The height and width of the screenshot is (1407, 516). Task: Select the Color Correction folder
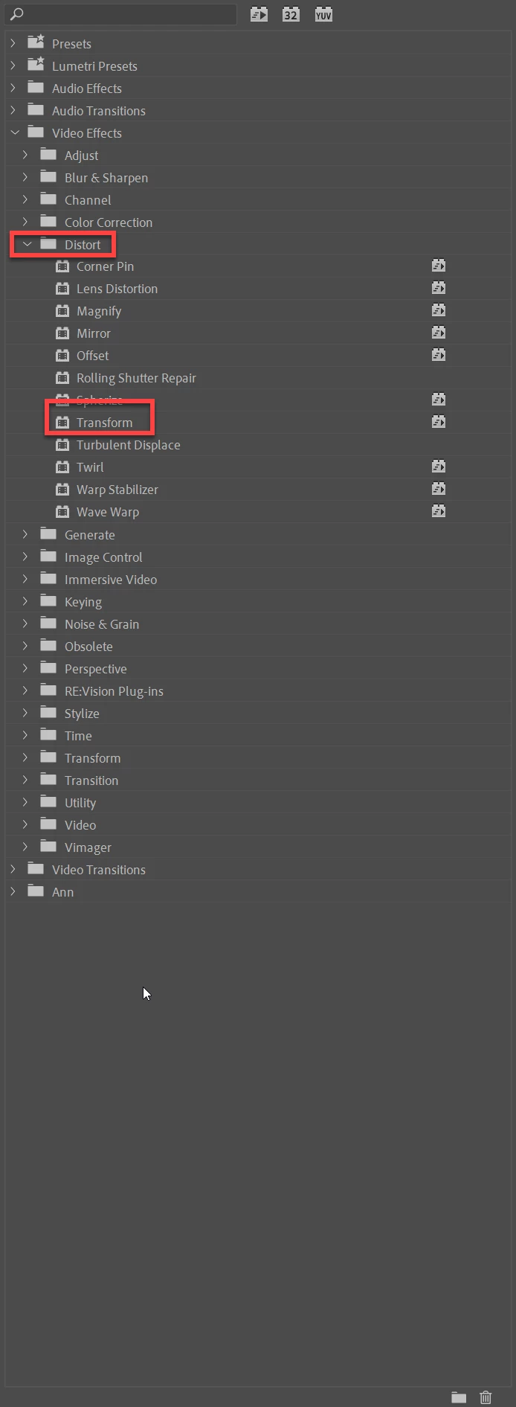click(x=109, y=222)
